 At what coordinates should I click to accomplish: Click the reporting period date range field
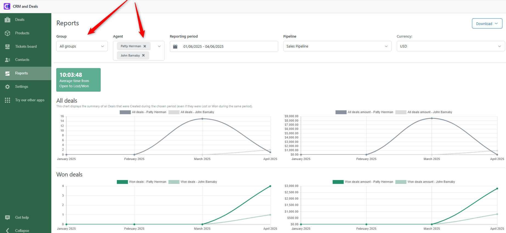coord(224,46)
